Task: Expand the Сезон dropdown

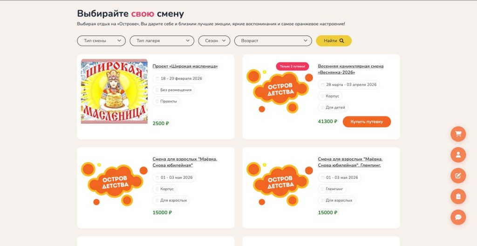Action: pyautogui.click(x=214, y=41)
